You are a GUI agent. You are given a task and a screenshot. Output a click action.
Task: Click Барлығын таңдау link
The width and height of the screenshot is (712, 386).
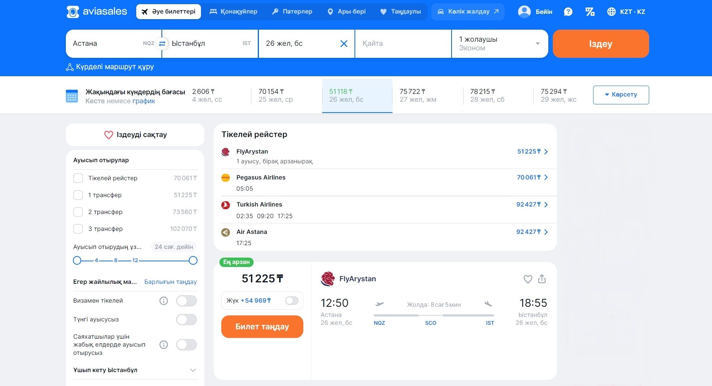[170, 282]
